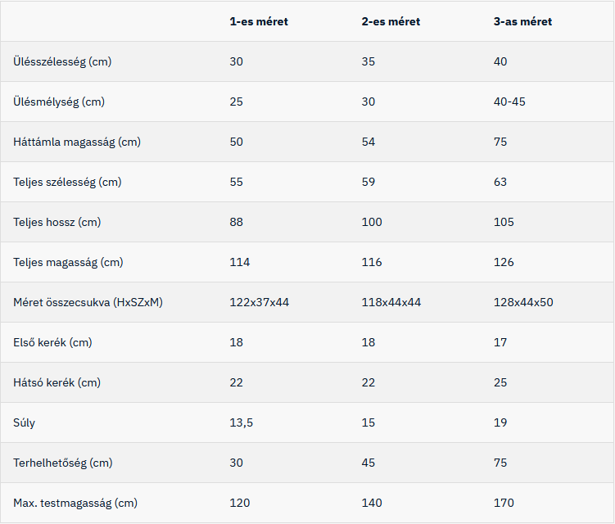Select the '40-45' seat depth value
615x524 pixels.
(509, 102)
